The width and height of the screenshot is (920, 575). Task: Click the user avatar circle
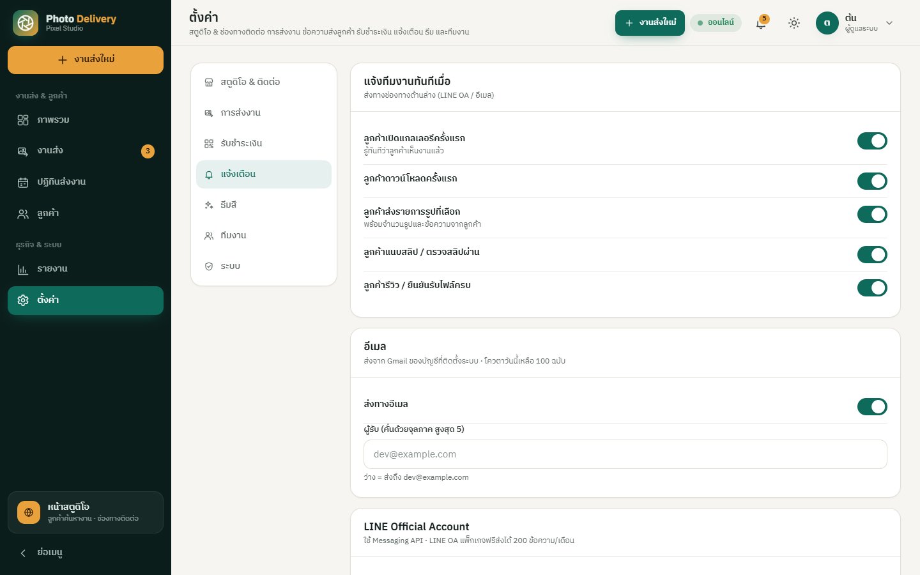click(x=827, y=23)
